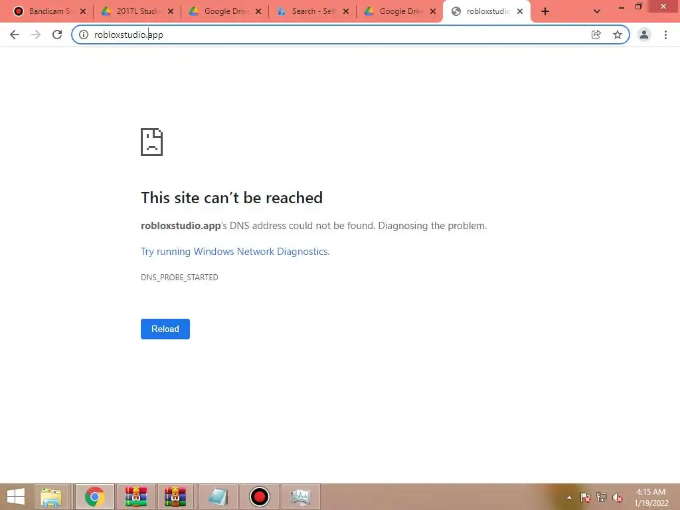Click the This site can't be reached heading

(x=232, y=198)
